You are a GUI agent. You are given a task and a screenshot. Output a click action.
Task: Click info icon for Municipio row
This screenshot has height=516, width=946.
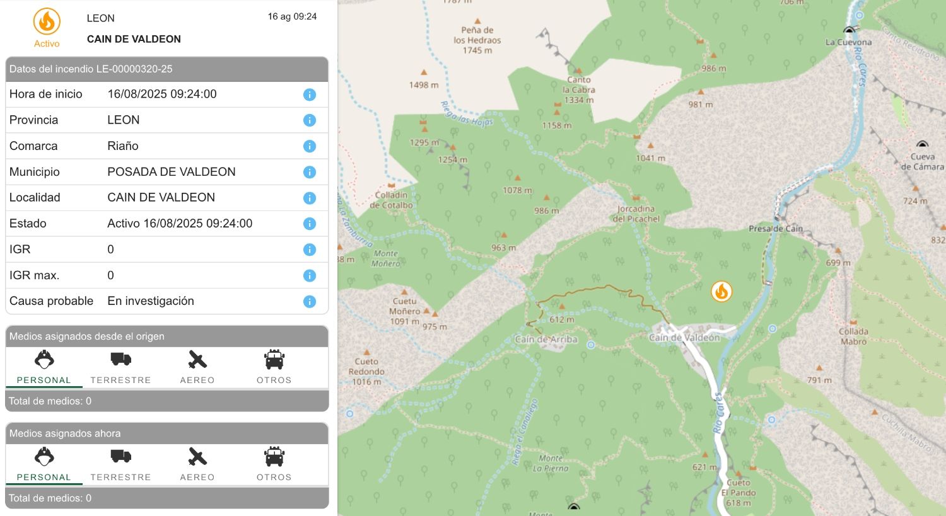309,172
